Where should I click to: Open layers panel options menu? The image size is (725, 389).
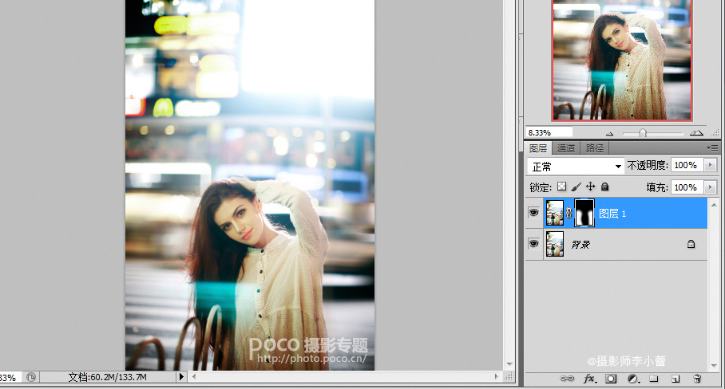712,147
